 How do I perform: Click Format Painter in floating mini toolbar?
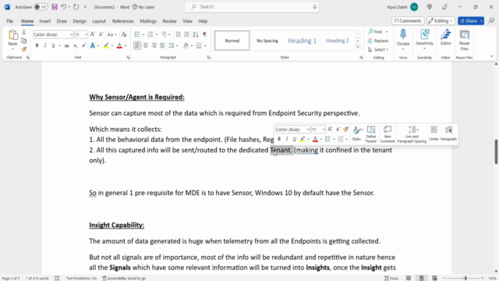click(x=346, y=130)
